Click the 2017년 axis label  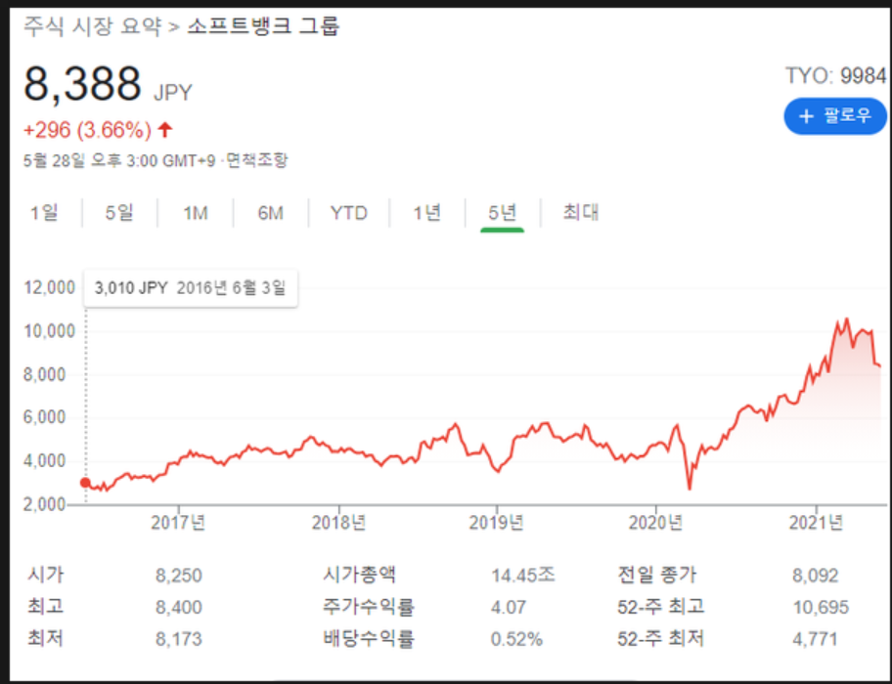coord(178,523)
